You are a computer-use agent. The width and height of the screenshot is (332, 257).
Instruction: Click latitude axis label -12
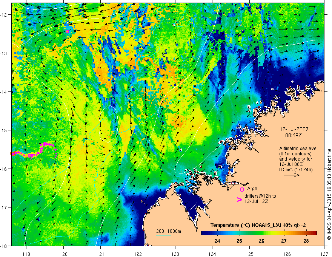point(4,15)
